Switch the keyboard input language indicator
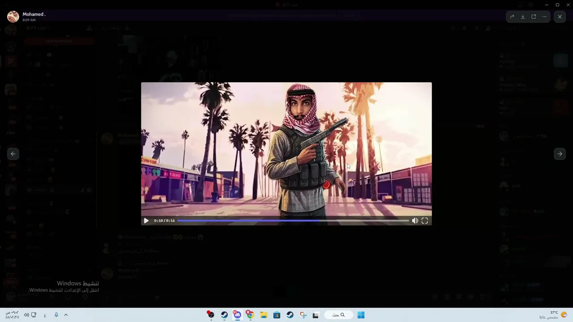This screenshot has height=322, width=573. point(45,315)
